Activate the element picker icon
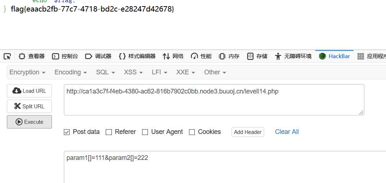 tap(7, 56)
